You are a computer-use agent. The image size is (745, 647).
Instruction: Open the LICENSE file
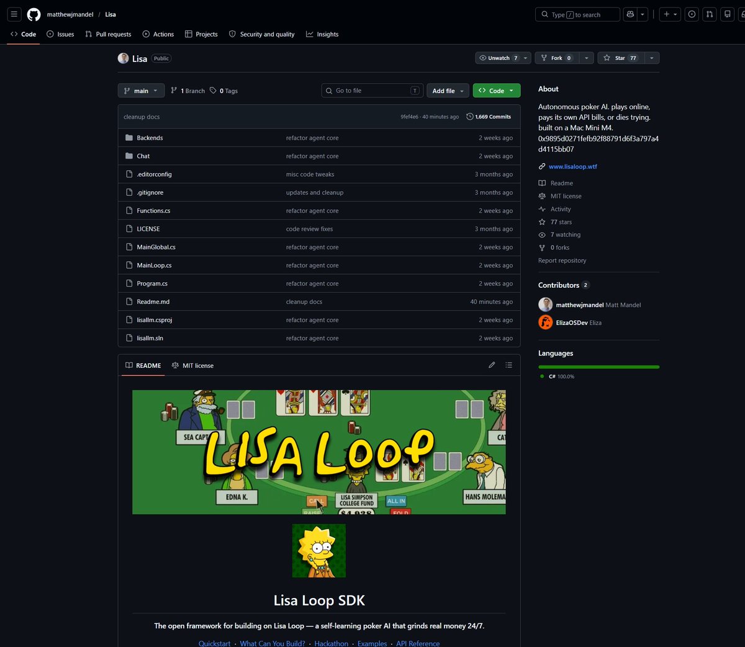pos(148,229)
